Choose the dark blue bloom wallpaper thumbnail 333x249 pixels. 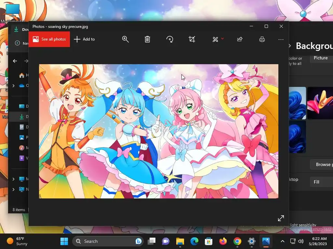click(298, 137)
